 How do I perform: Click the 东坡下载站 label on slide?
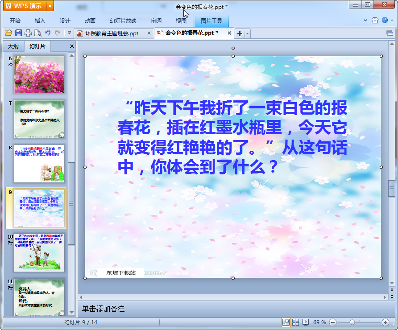point(121,272)
